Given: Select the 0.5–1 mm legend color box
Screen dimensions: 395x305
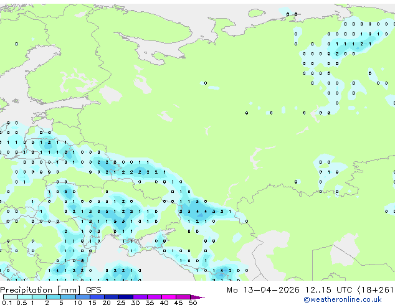Looking at the screenshot, I should click(x=25, y=297).
